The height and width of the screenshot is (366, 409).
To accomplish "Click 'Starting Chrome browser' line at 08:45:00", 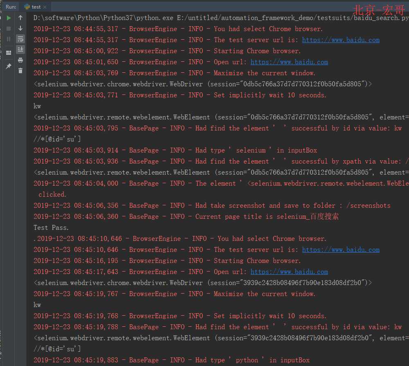I will tap(167, 51).
